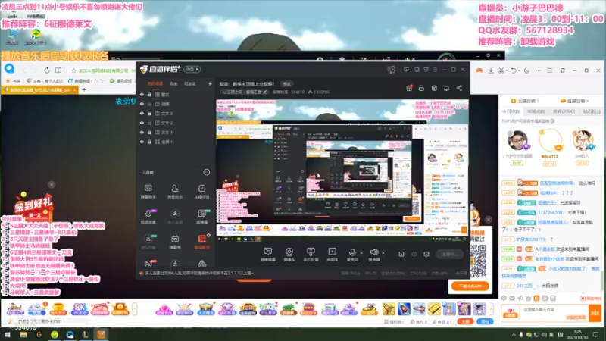Open the browser screenshot scissors dropdown arrow

pos(507,70)
